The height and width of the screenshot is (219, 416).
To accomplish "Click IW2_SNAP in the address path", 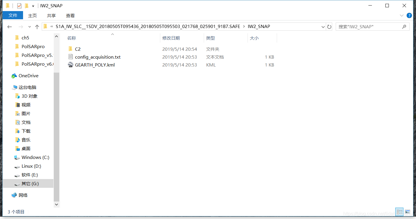I will (259, 27).
